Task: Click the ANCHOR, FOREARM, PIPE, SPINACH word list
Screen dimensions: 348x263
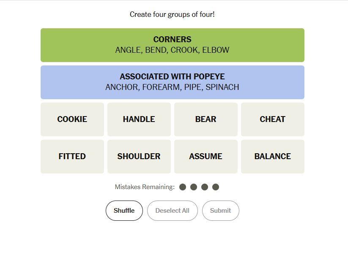Action: pos(173,87)
